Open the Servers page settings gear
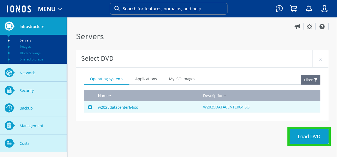Viewport: 337px width, 157px height. coord(309,26)
